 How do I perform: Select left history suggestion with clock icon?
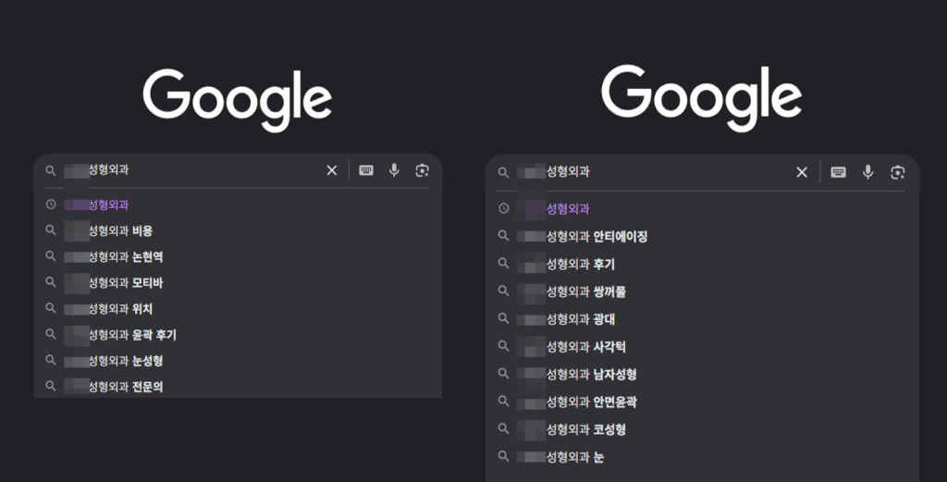coord(238,204)
